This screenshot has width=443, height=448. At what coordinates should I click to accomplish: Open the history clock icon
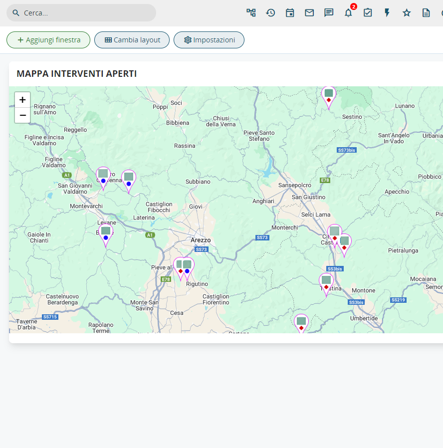point(270,12)
